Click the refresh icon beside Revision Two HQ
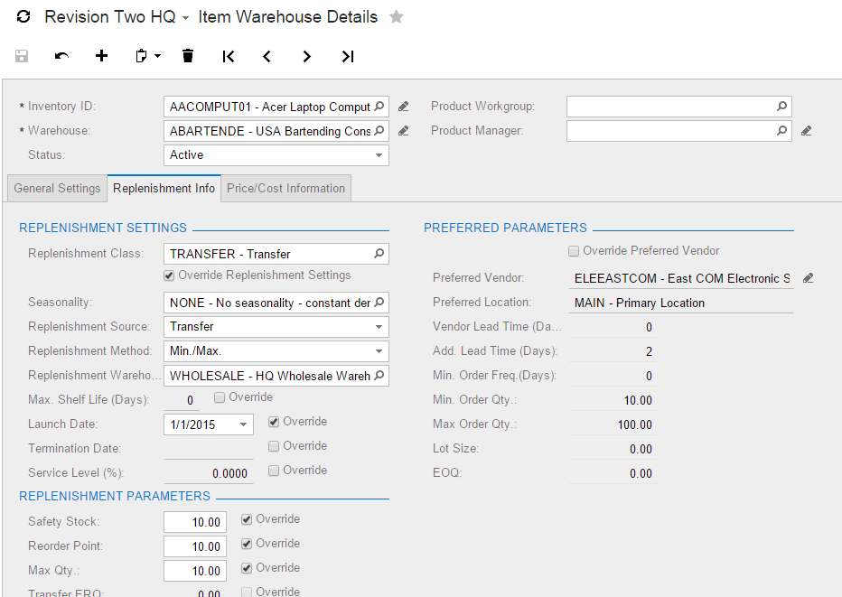The height and width of the screenshot is (597, 842). (24, 17)
